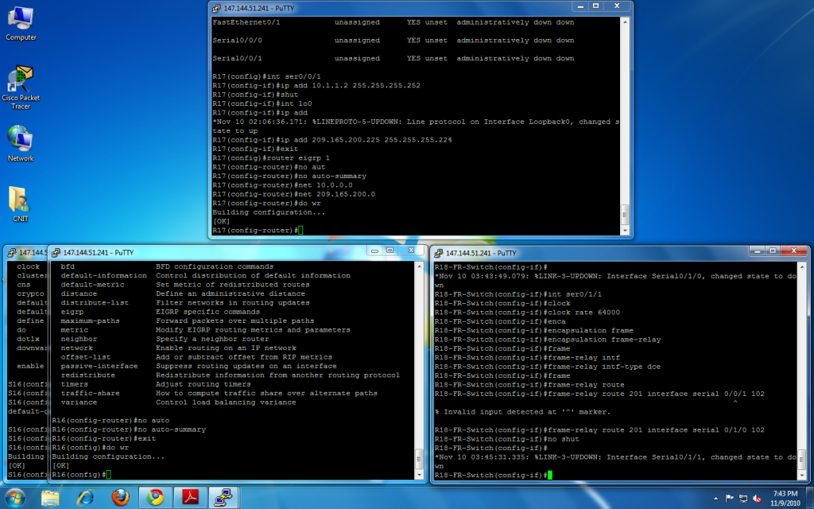
Task: Open Adobe Reader from the taskbar
Action: (x=191, y=498)
